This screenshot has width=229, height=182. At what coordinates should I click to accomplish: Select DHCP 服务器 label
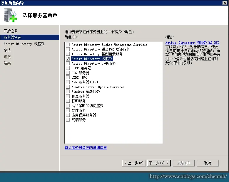tap(81, 68)
